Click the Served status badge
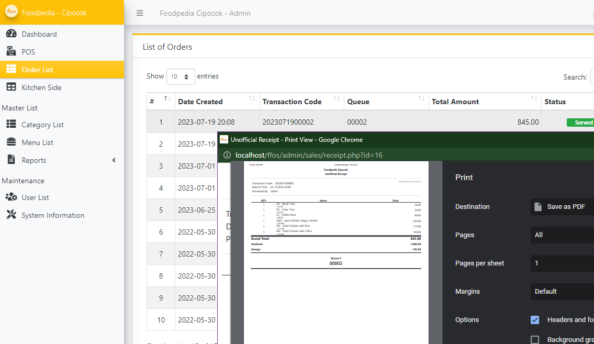 pos(580,123)
